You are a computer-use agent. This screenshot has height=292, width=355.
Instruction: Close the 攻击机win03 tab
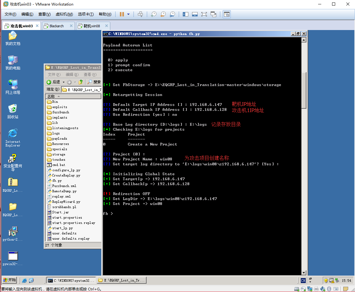pyautogui.click(x=37, y=26)
